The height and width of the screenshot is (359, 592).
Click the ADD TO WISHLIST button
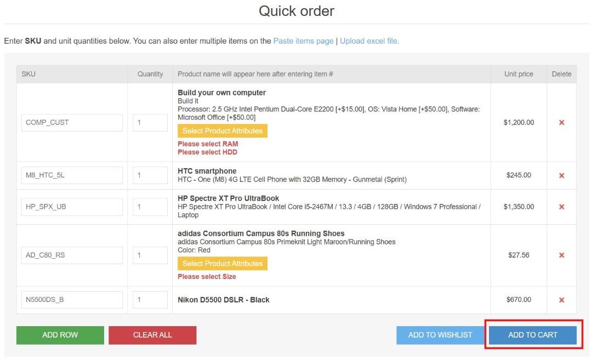440,335
